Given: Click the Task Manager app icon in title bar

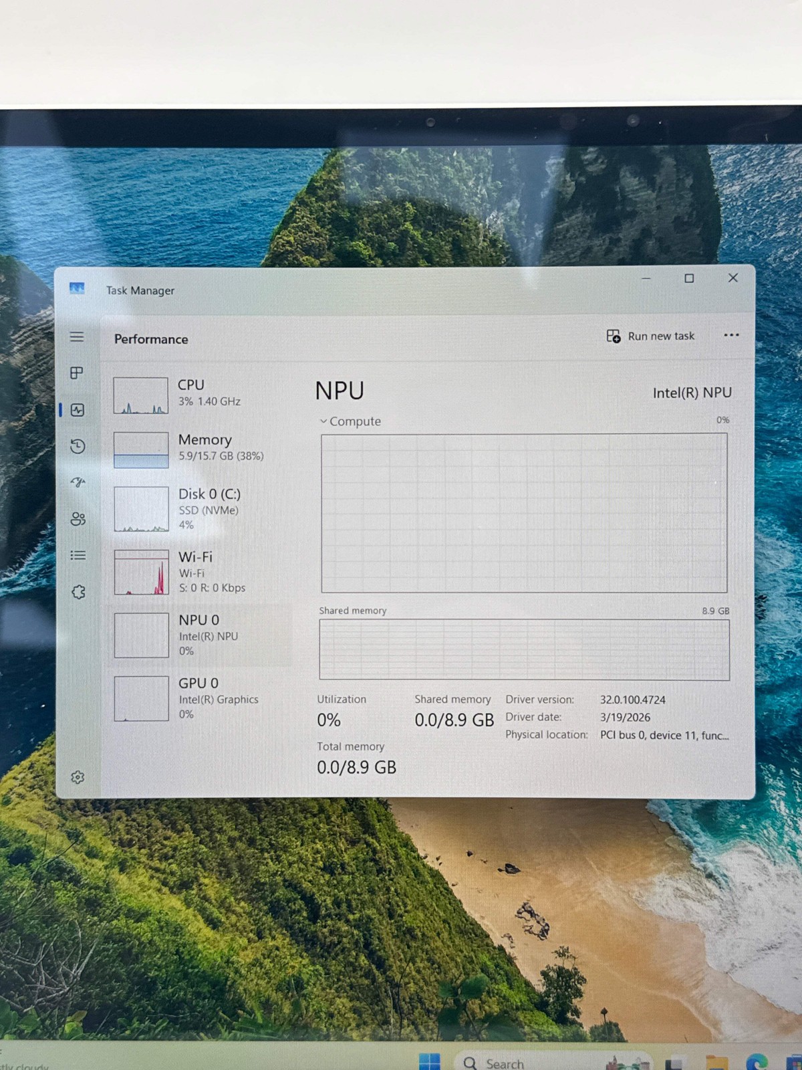Looking at the screenshot, I should pos(77,288).
